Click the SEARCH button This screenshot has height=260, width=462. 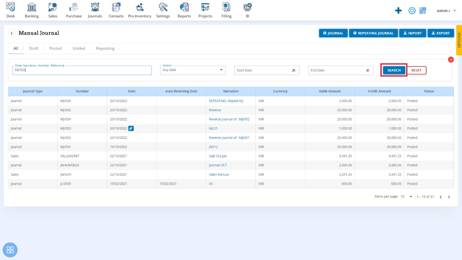(394, 70)
